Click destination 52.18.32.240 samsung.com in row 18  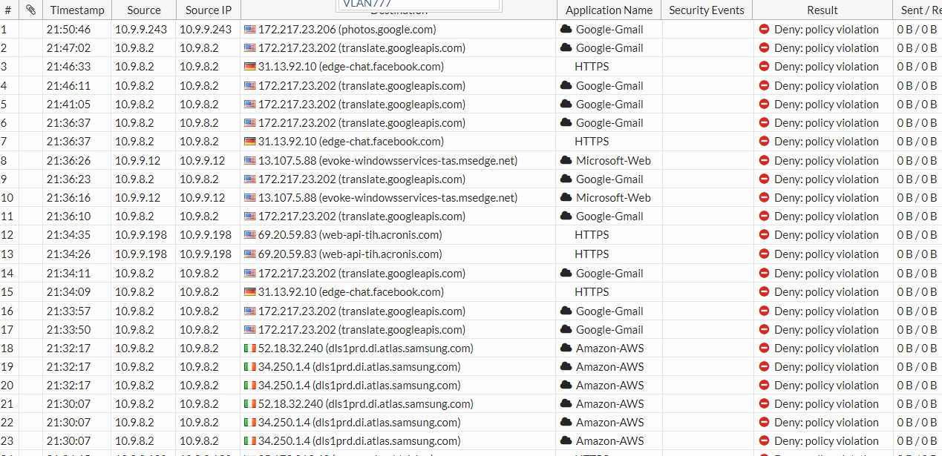366,348
